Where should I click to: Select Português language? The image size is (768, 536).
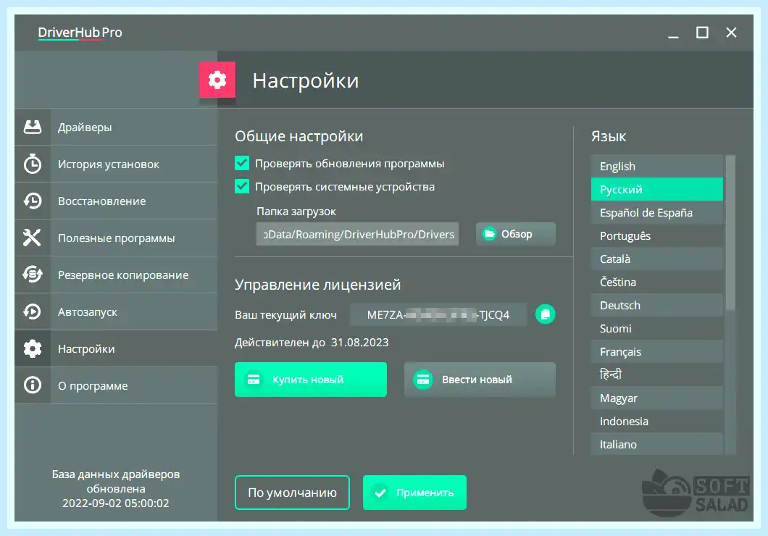(x=657, y=235)
